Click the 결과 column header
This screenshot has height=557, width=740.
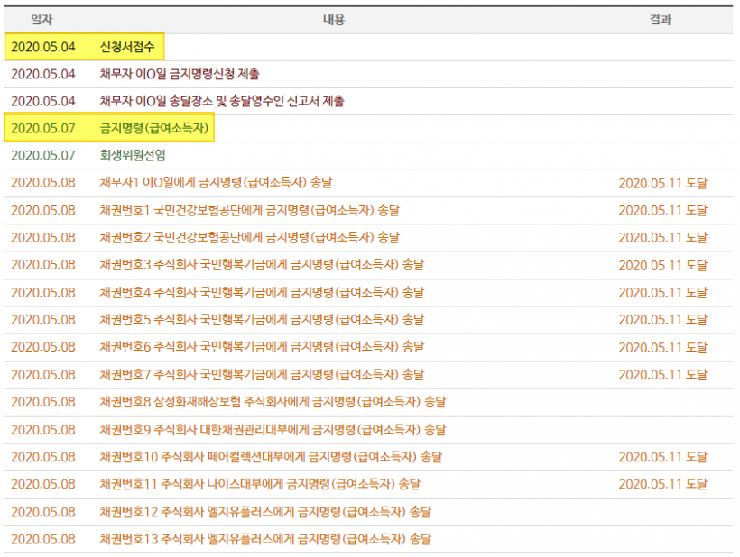(x=661, y=19)
